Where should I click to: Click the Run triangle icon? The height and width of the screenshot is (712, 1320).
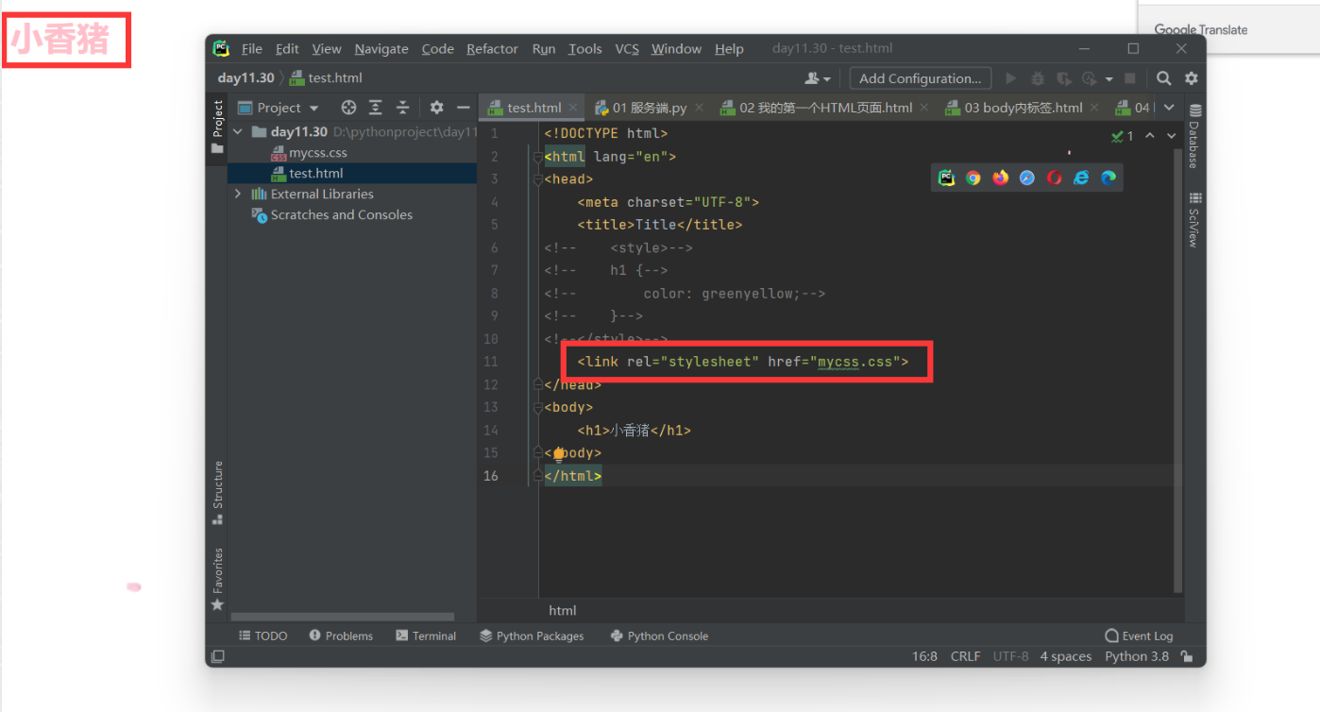(1011, 78)
